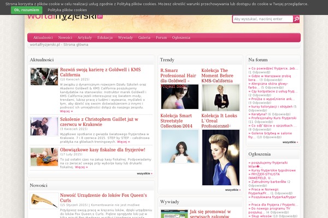The width and height of the screenshot is (328, 218).
Task: Open the Ogłoszenia menu item
Action: pyautogui.click(x=181, y=38)
